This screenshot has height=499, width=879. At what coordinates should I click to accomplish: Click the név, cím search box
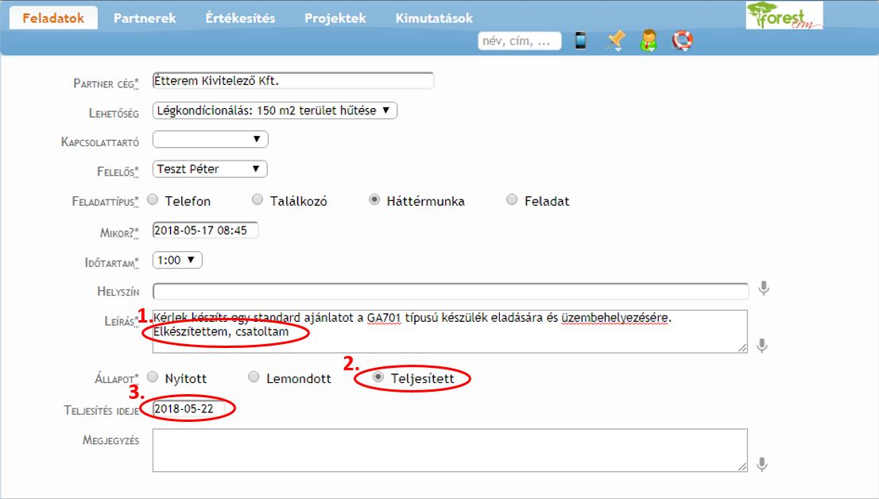(x=519, y=41)
